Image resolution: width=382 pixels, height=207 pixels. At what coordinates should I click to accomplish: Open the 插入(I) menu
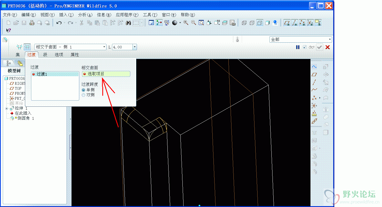pos(67,15)
